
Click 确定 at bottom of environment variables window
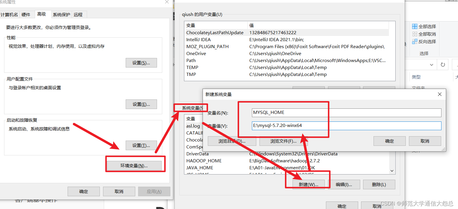342,206
